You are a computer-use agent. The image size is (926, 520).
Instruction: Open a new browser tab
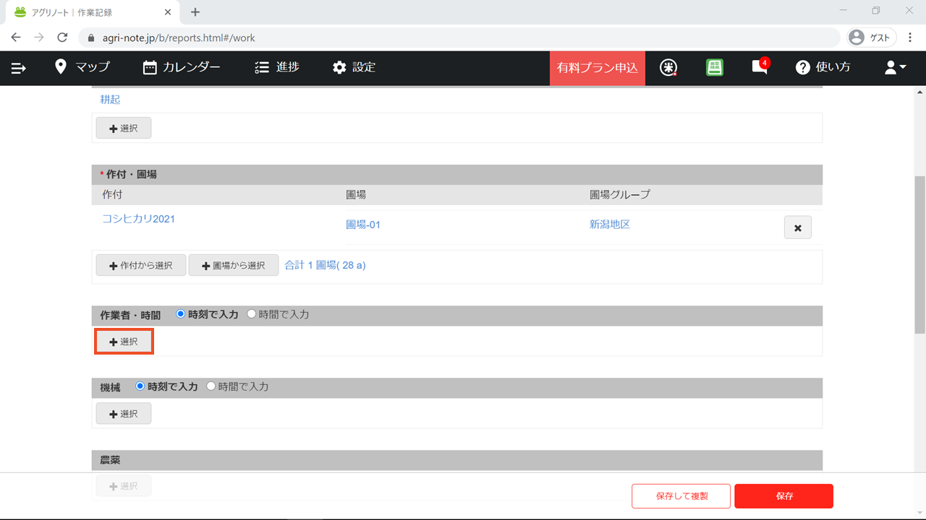[195, 12]
